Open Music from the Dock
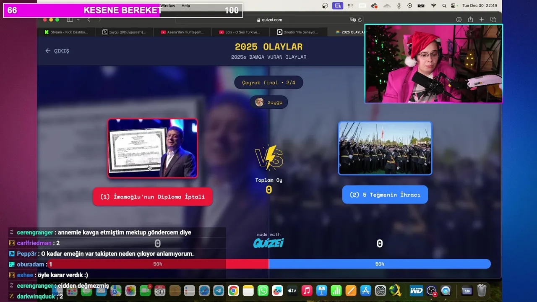537x302 pixels. point(307,291)
